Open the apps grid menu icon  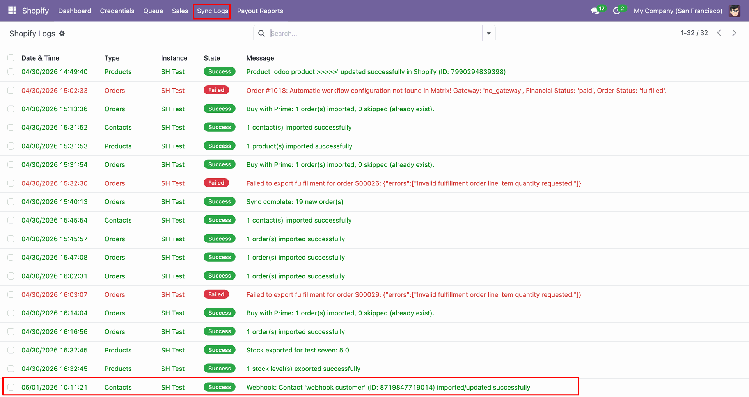point(12,11)
